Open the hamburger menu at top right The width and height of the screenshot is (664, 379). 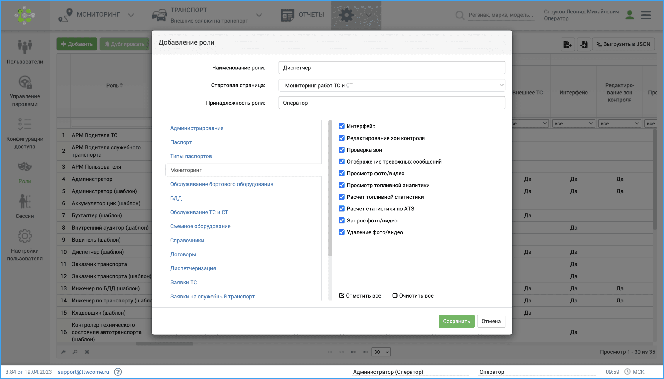tap(646, 15)
